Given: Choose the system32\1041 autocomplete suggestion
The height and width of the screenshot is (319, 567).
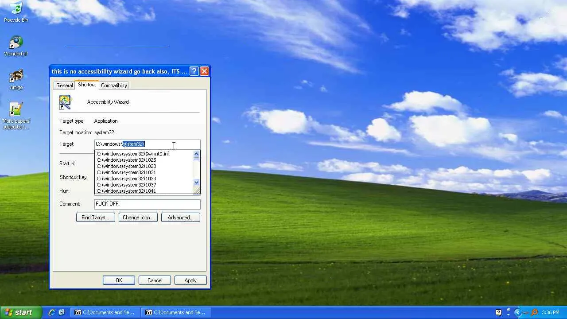Looking at the screenshot, I should point(144,191).
